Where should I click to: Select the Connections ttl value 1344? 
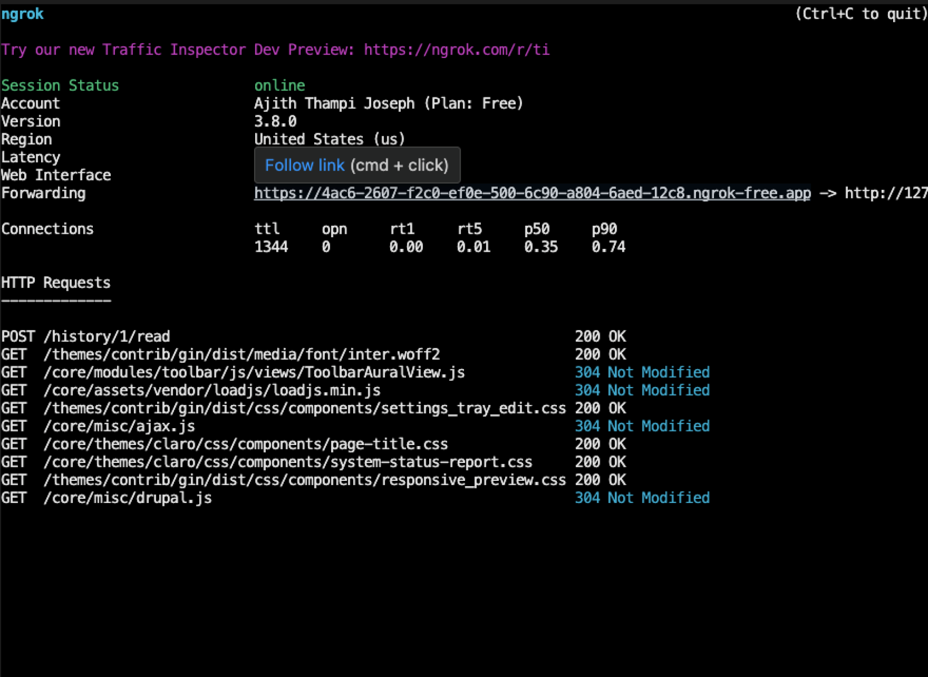pyautogui.click(x=272, y=246)
